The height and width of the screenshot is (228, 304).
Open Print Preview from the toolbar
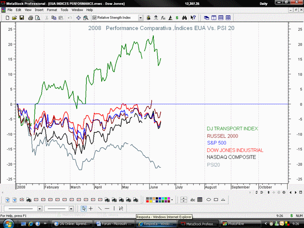38,18
